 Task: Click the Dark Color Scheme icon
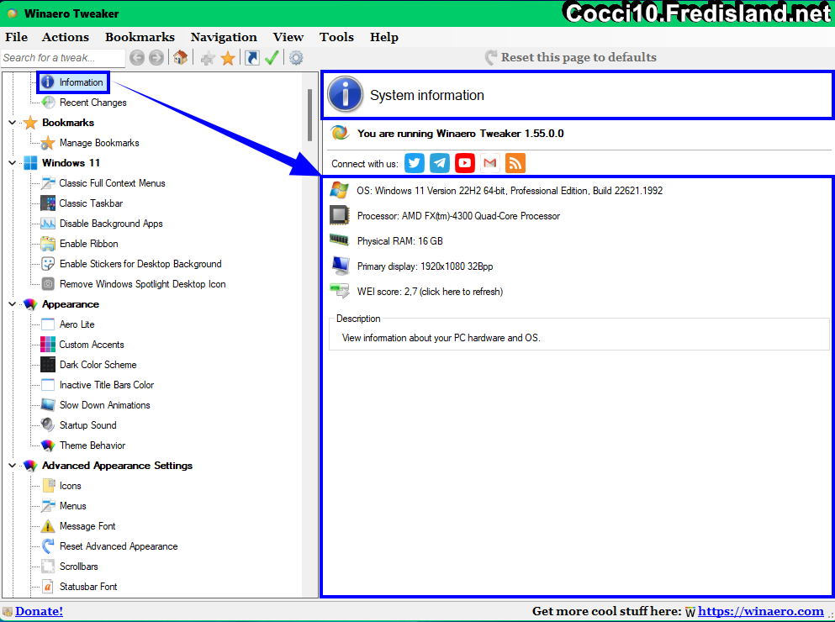click(x=48, y=365)
